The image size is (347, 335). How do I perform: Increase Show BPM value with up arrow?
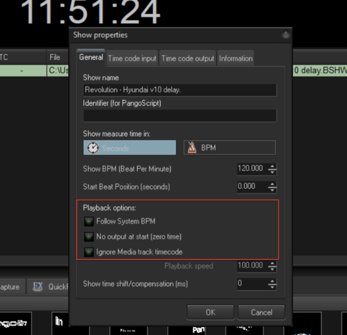click(x=272, y=166)
